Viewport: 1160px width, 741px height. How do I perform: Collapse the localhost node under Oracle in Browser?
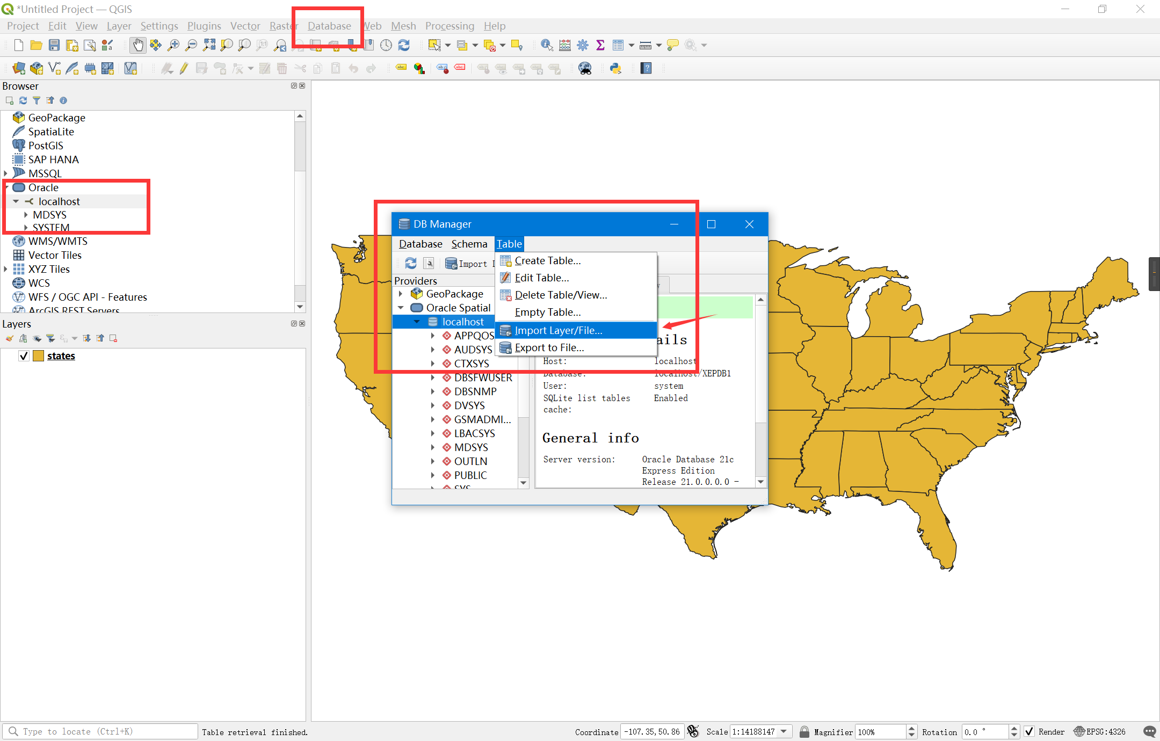click(16, 201)
